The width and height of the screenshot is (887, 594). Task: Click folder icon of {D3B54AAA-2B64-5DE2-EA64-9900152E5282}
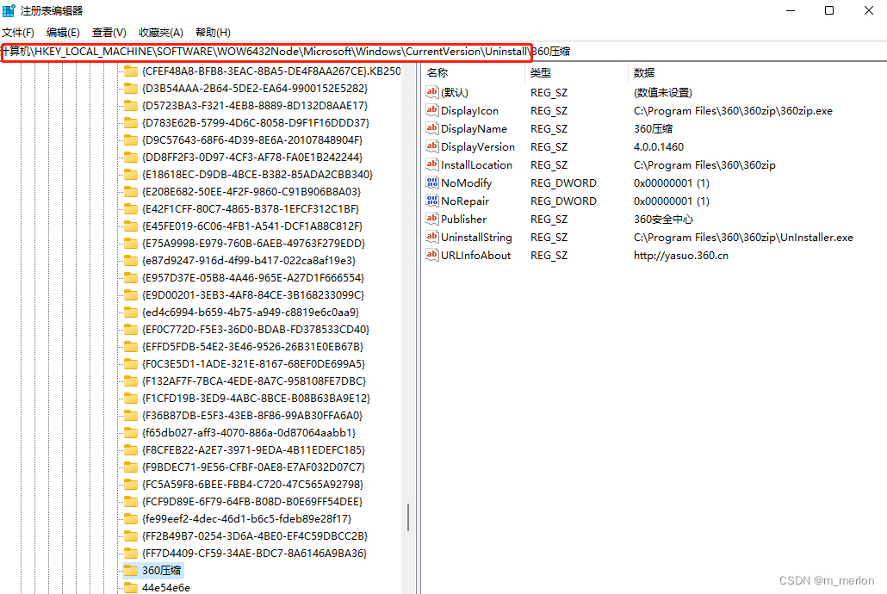coord(131,89)
